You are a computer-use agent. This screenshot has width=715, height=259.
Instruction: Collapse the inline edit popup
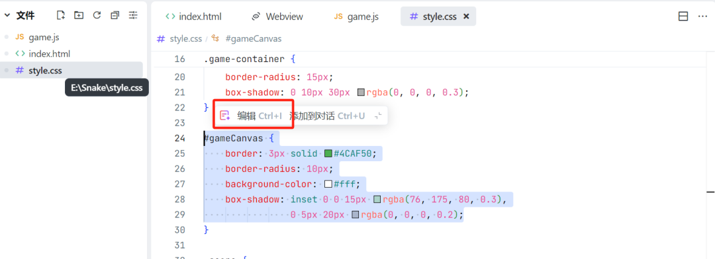(377, 116)
